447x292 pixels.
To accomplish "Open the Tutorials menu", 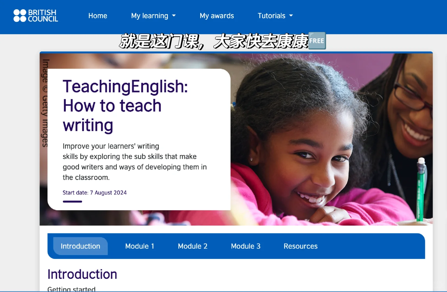I will coord(275,16).
